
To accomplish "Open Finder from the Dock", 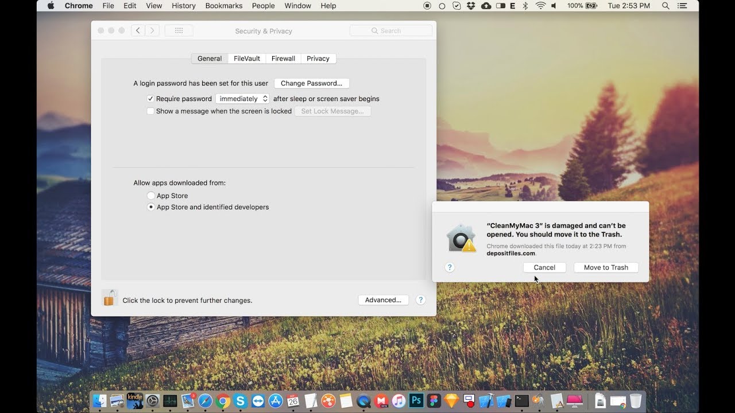I will click(99, 401).
